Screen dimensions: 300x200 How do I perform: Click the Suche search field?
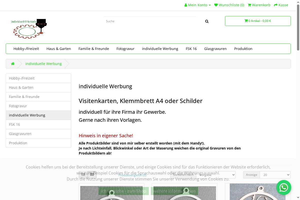150,21
